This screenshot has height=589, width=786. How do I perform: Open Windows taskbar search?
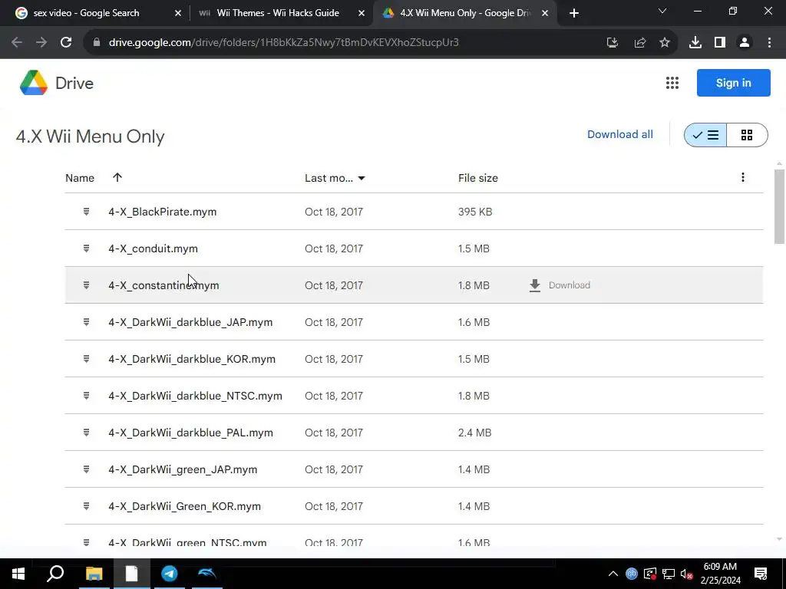pos(55,574)
